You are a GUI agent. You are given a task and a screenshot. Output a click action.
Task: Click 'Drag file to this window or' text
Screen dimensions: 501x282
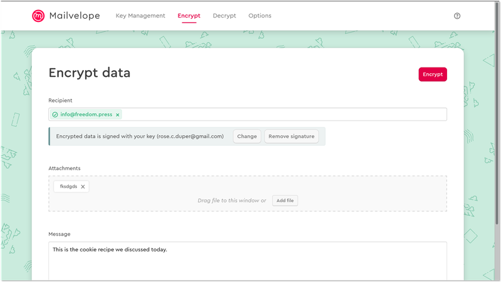coord(232,200)
